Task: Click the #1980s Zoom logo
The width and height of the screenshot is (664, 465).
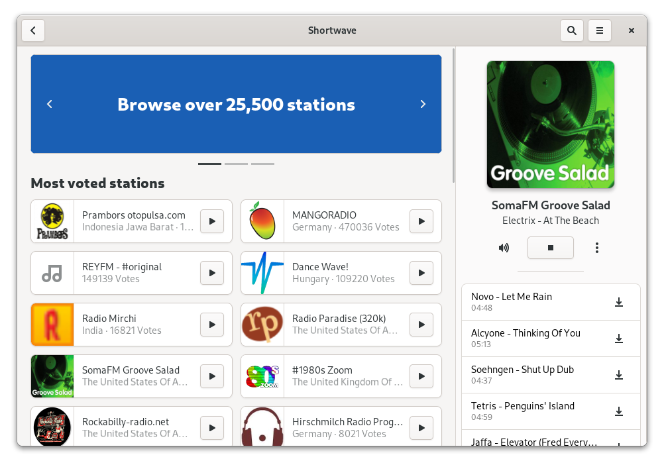Action: 262,376
